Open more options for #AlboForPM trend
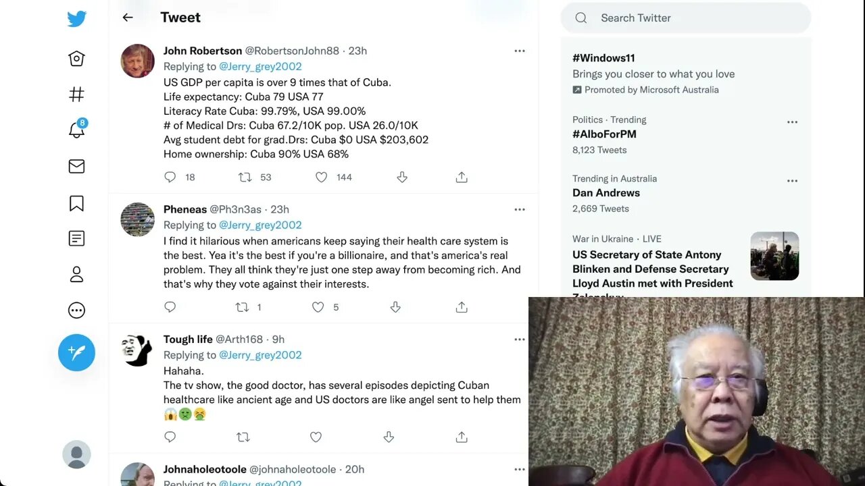This screenshot has width=865, height=486. click(792, 122)
